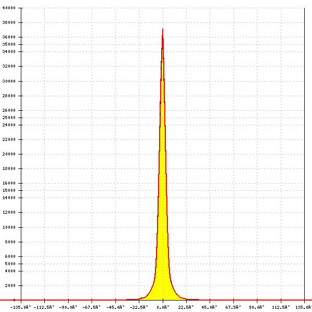Click the 12000 y-axis label

pos(9,212)
